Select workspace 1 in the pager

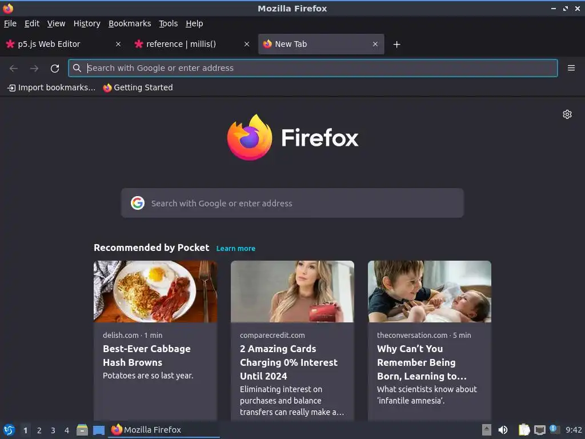pos(25,430)
